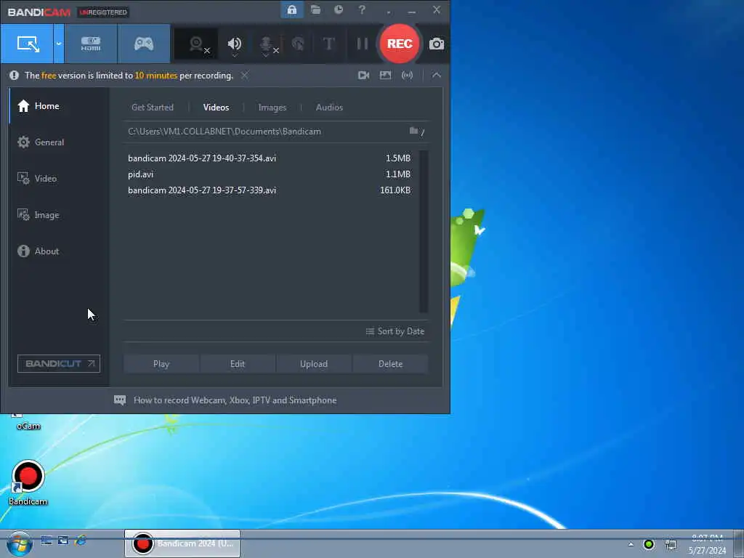744x558 pixels.
Task: Switch to the Audios tab
Action: click(x=329, y=108)
